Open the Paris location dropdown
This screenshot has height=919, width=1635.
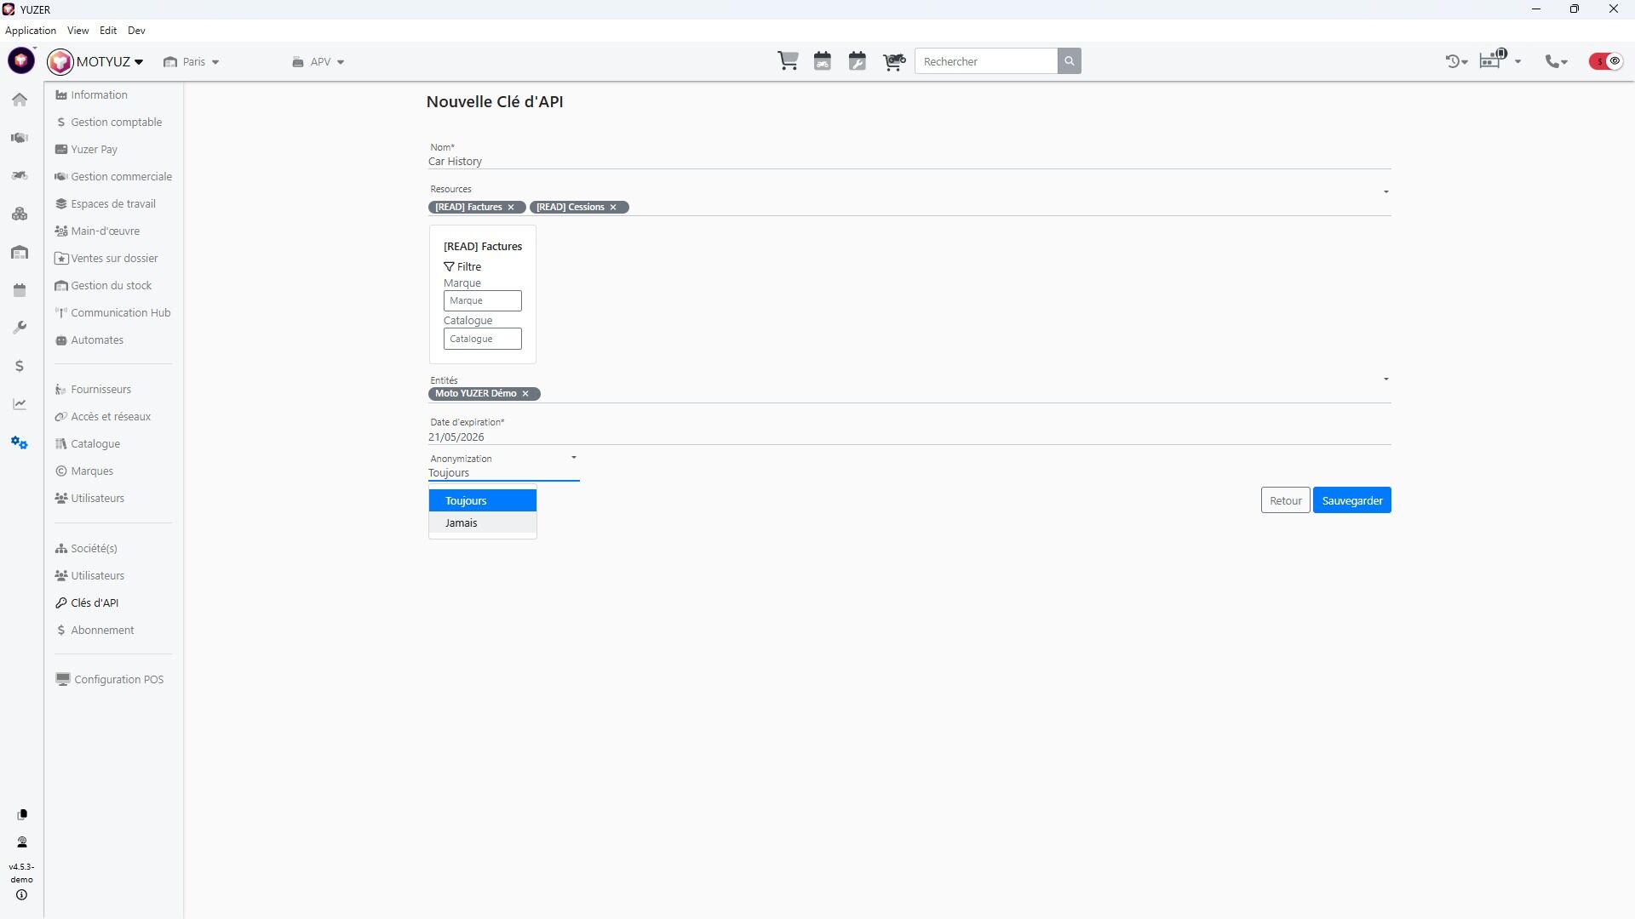pos(193,62)
